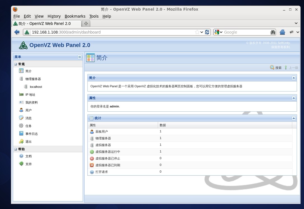Viewport: 304px width, 209px height.
Task: Click the 我的资料 profile card icon
Action: (21, 102)
